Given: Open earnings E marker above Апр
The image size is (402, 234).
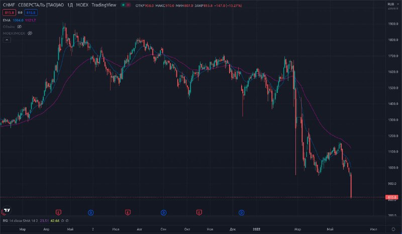Looking at the screenshot, I should (58, 212).
